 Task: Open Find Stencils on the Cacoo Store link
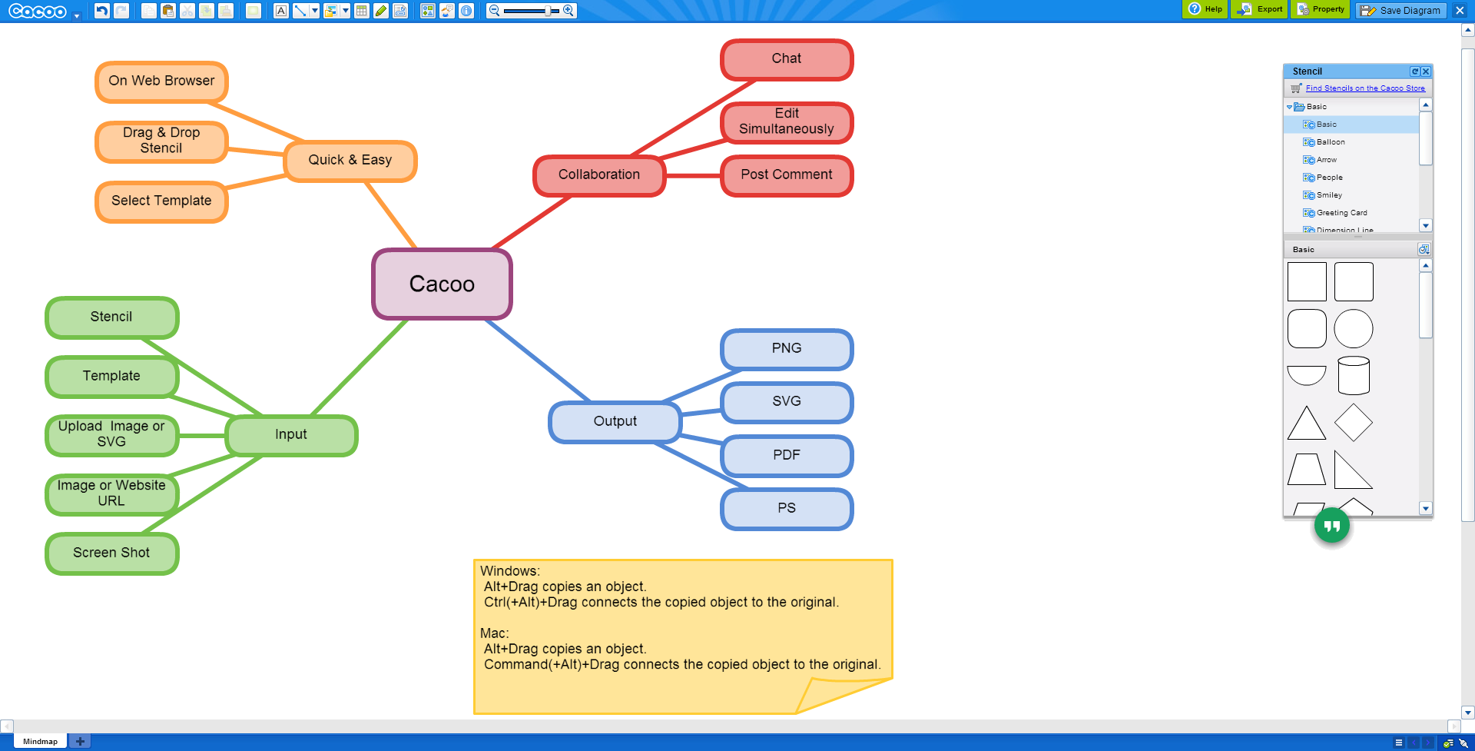[x=1365, y=88]
